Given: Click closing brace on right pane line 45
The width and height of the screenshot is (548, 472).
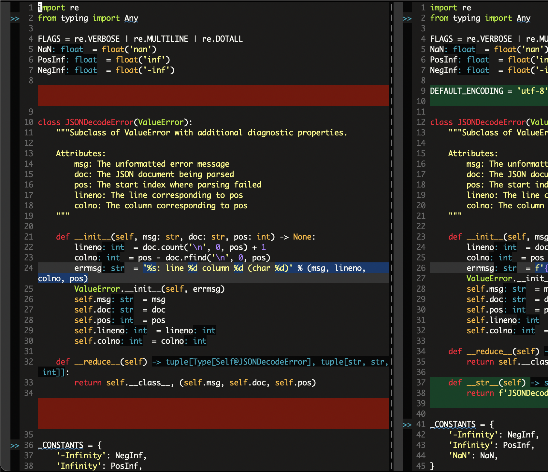Looking at the screenshot, I should point(432,466).
